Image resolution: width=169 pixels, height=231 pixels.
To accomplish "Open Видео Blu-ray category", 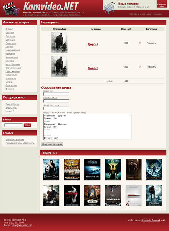I will tap(12, 104).
